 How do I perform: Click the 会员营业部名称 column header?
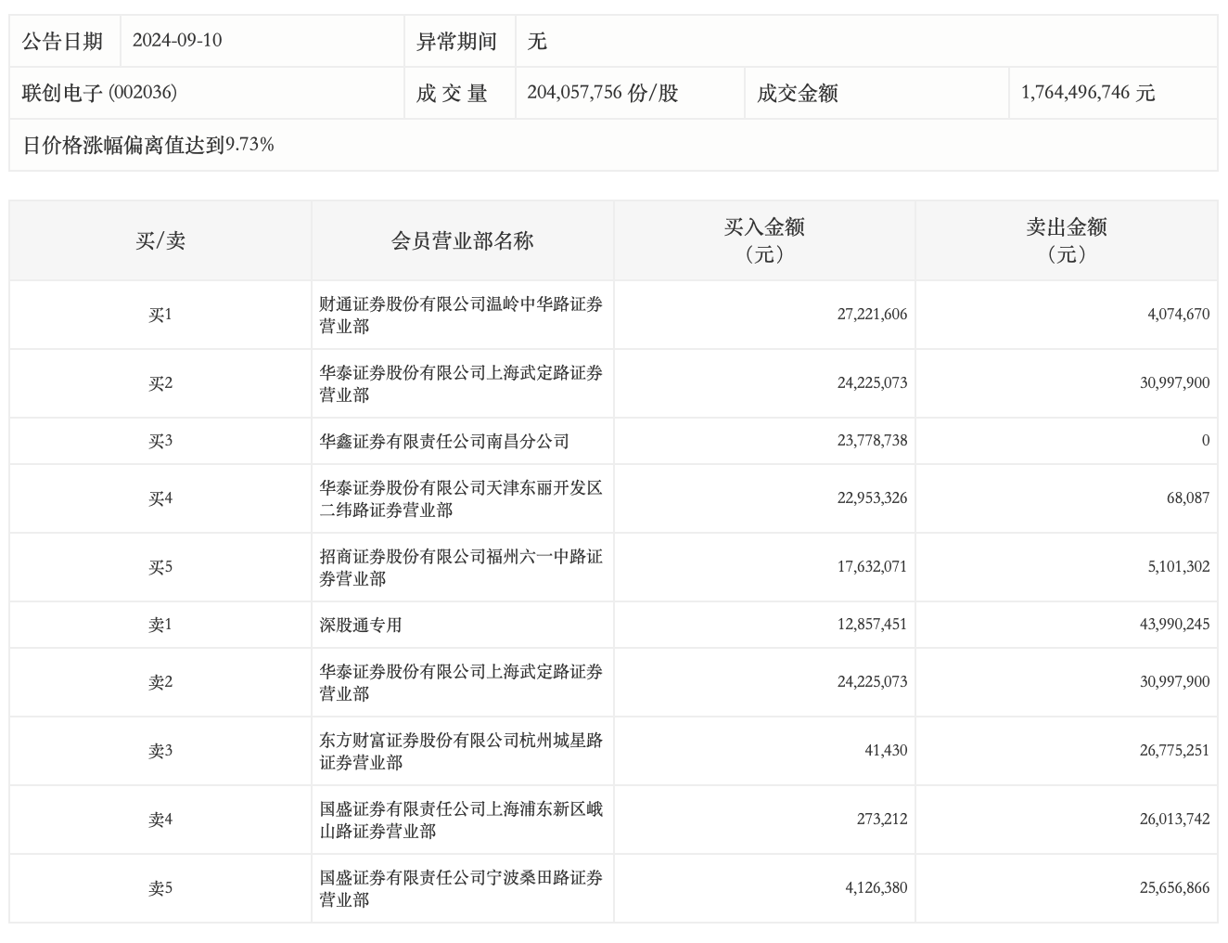(x=462, y=241)
